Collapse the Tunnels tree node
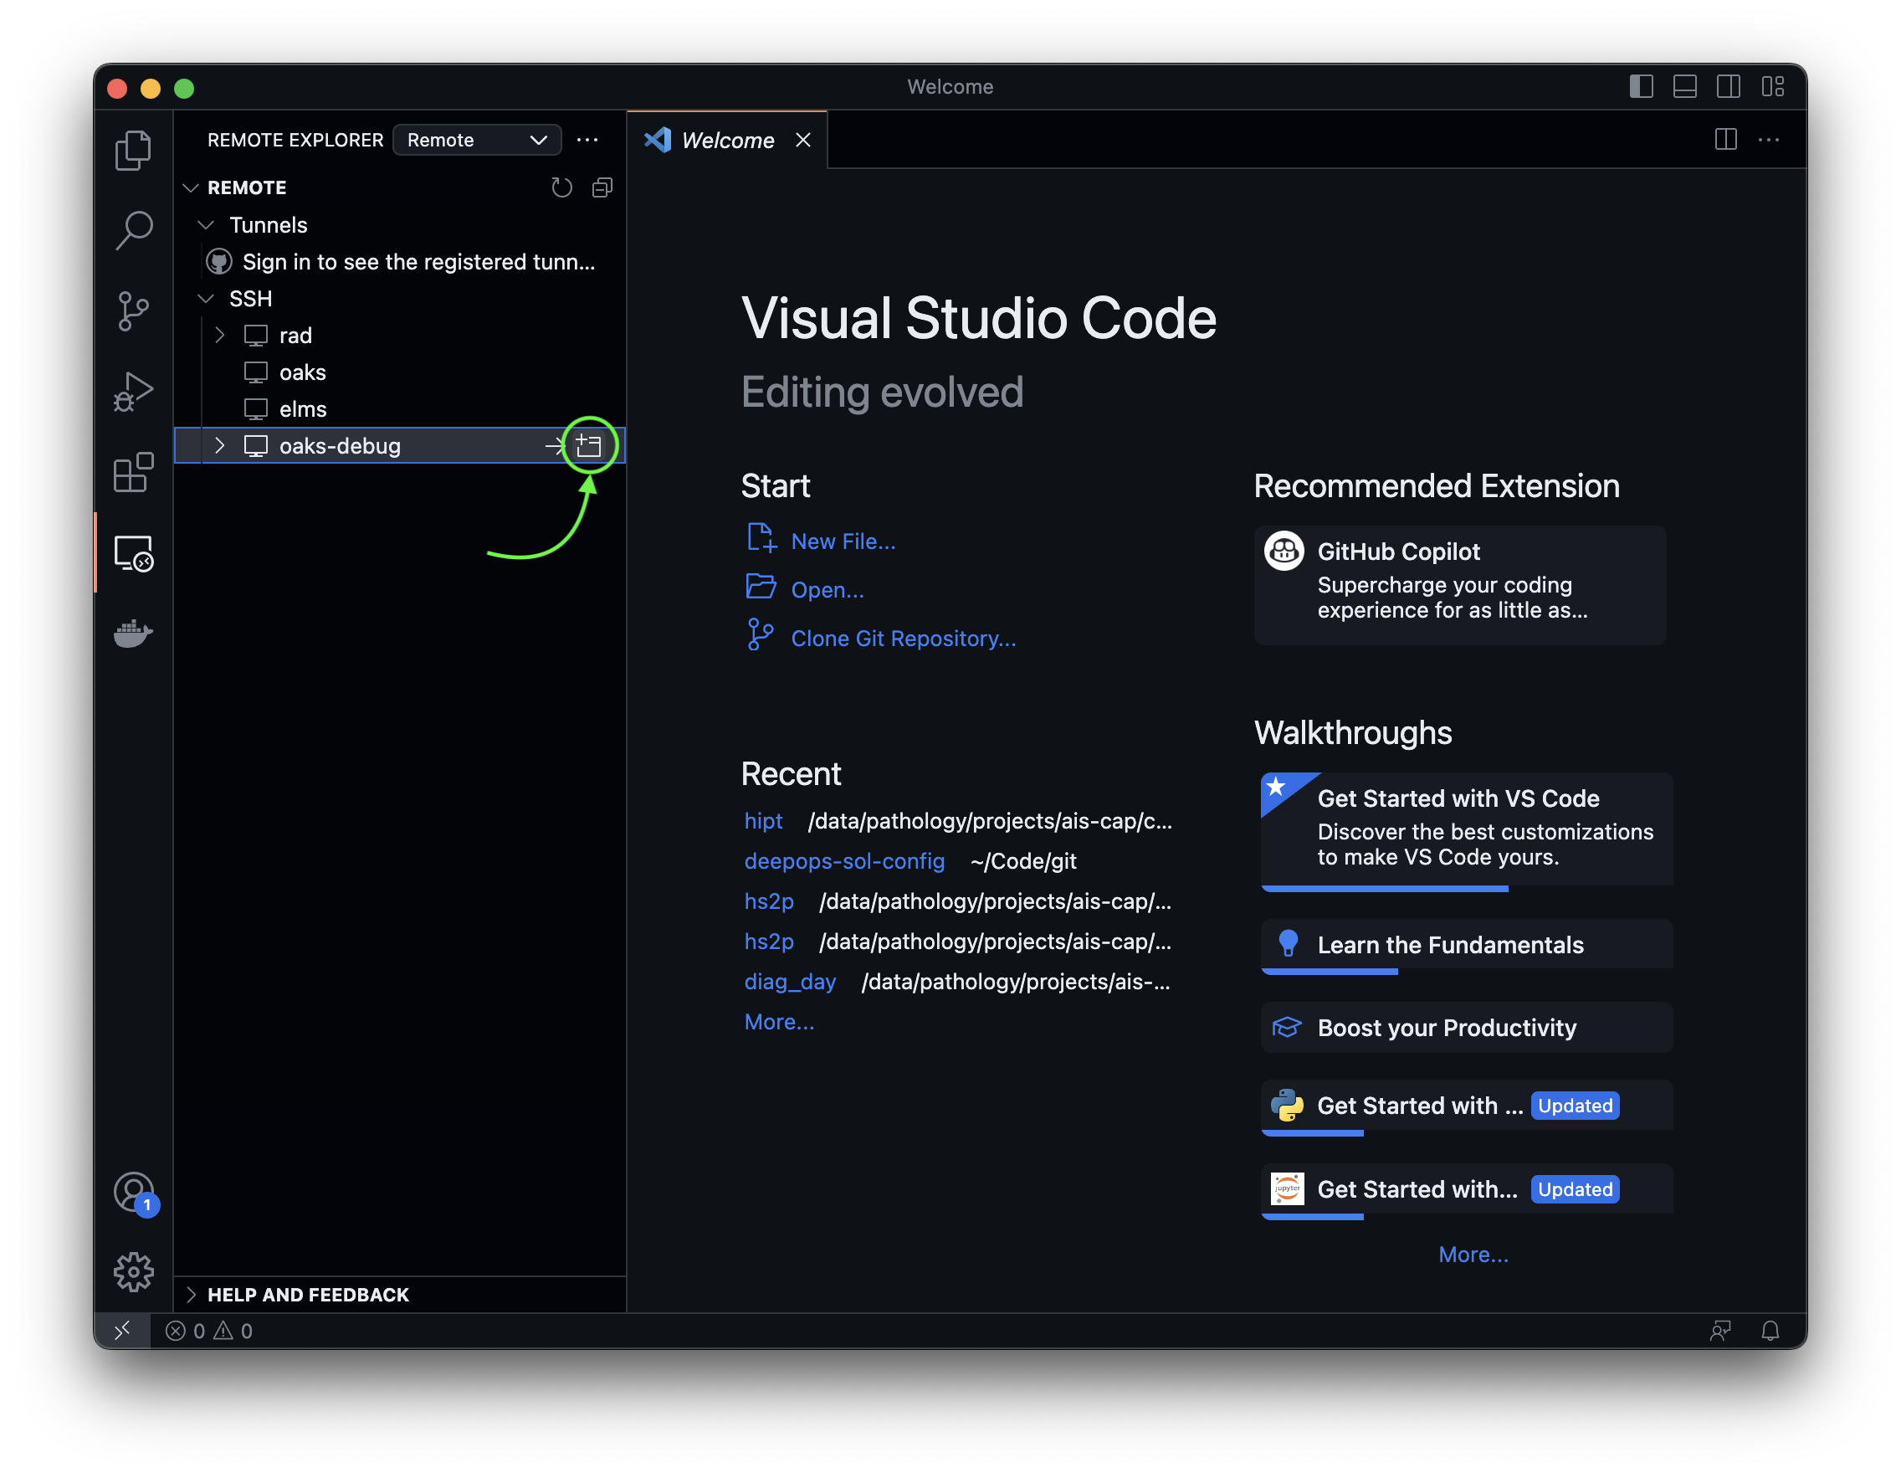Screen dimensions: 1901x1473 pos(206,224)
